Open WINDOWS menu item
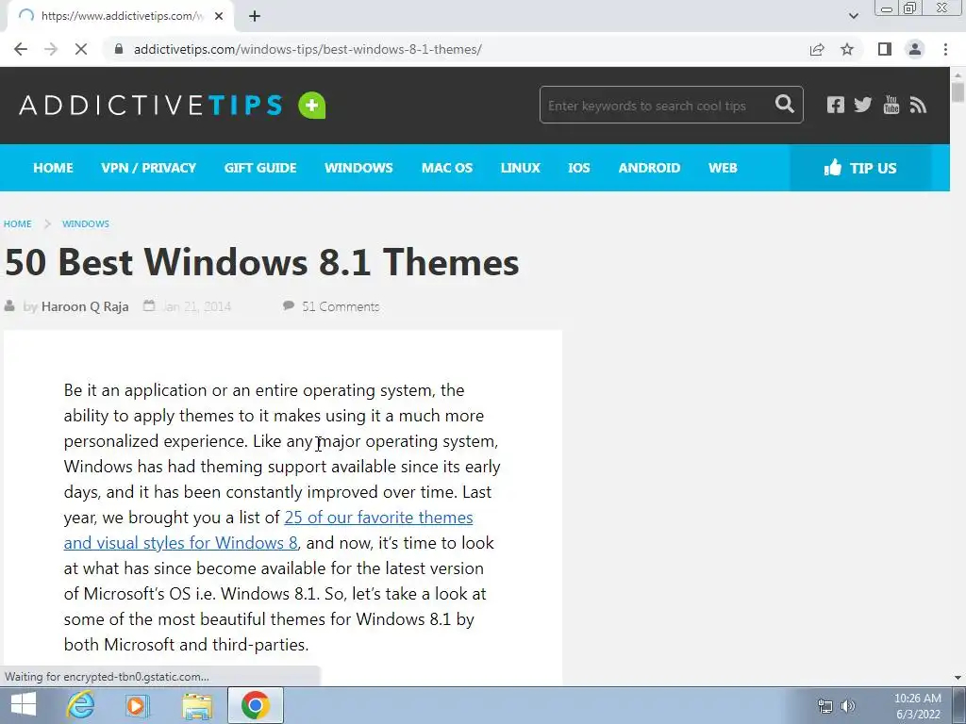This screenshot has height=724, width=966. pos(358,168)
